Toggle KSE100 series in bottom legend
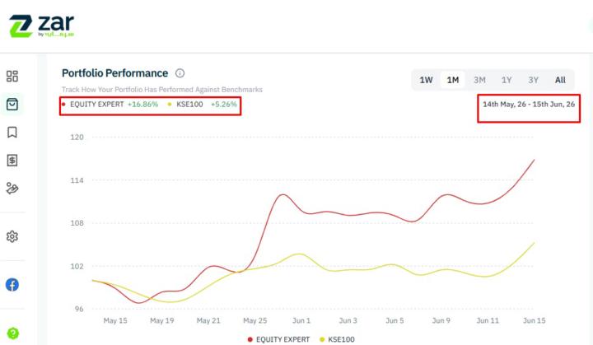593x345 pixels. tap(337, 339)
